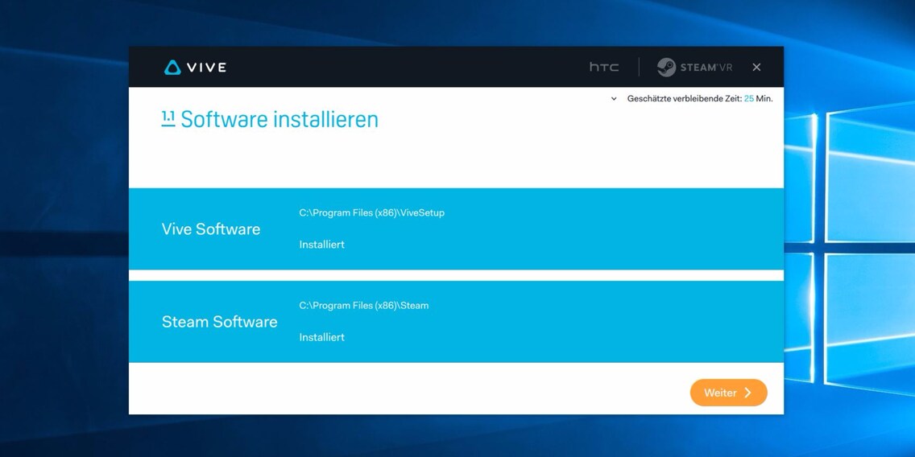Select the Steam Software label
915x457 pixels.
click(x=219, y=322)
